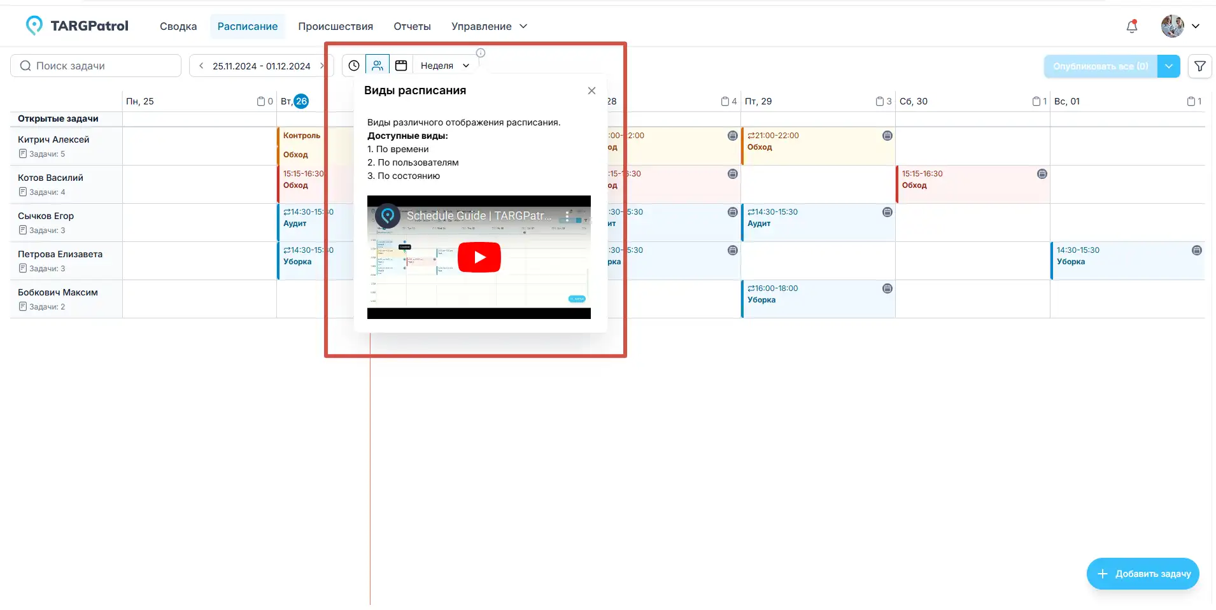Click status icon on Friday 14:30-15:30 Аудит task
The height and width of the screenshot is (610, 1216).
coord(887,212)
